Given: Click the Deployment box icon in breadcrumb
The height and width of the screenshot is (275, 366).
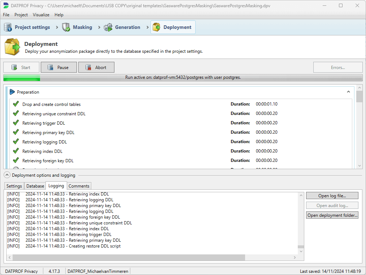Looking at the screenshot, I should pyautogui.click(x=157, y=27).
